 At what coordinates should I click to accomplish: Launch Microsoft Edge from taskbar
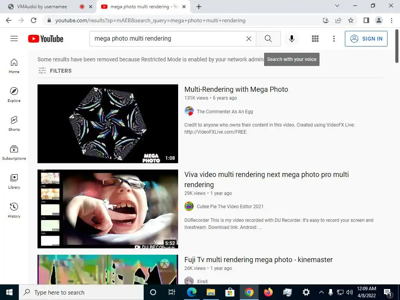click(191, 292)
